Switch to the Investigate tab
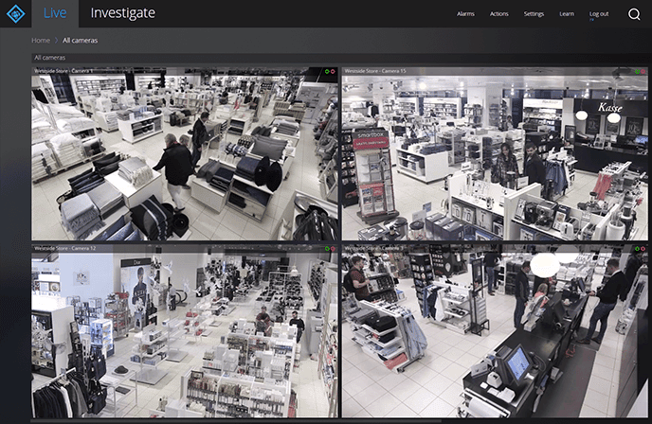The width and height of the screenshot is (652, 424). pos(122,13)
